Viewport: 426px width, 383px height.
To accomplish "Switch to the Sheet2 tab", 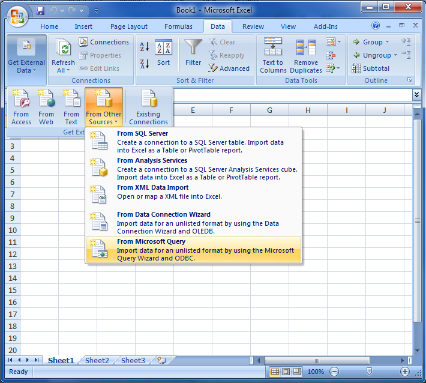I will coord(97,361).
